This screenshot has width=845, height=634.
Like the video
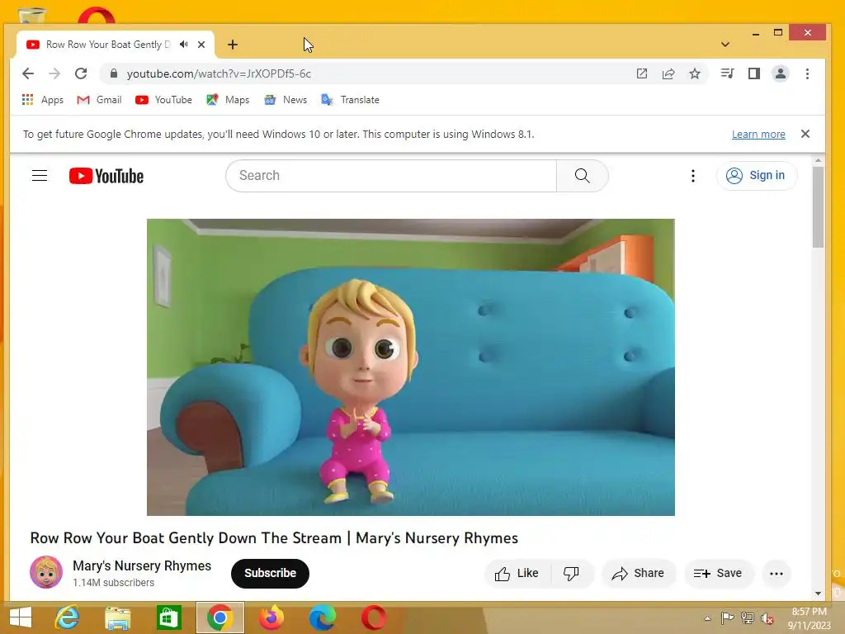click(517, 574)
